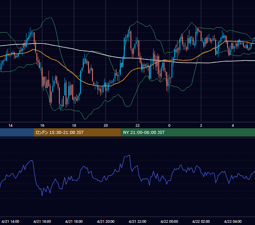Select the 4 hour axis label
The height and width of the screenshot is (225, 255).
pos(233,126)
